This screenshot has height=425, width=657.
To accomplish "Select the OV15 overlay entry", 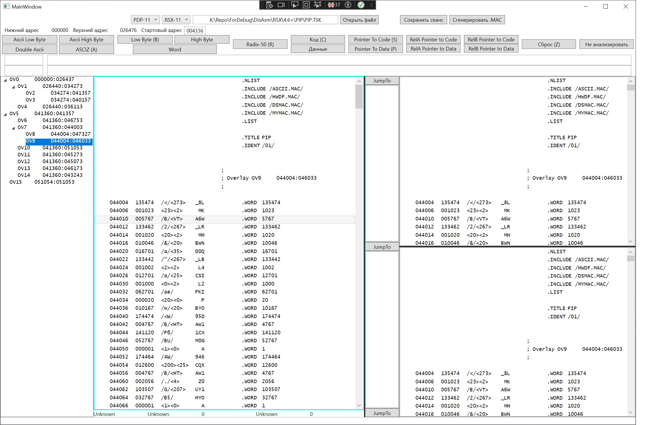I will tap(16, 182).
